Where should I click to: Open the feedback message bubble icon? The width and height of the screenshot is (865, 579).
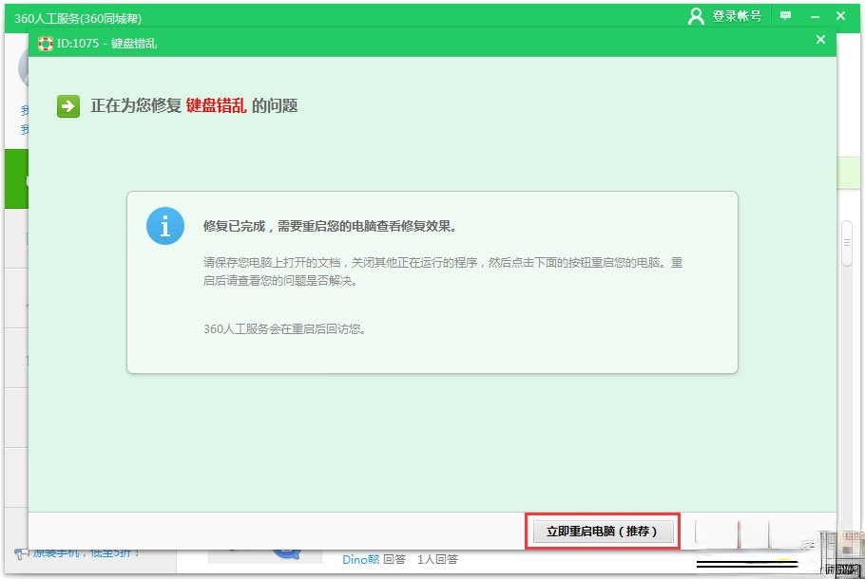pos(785,16)
